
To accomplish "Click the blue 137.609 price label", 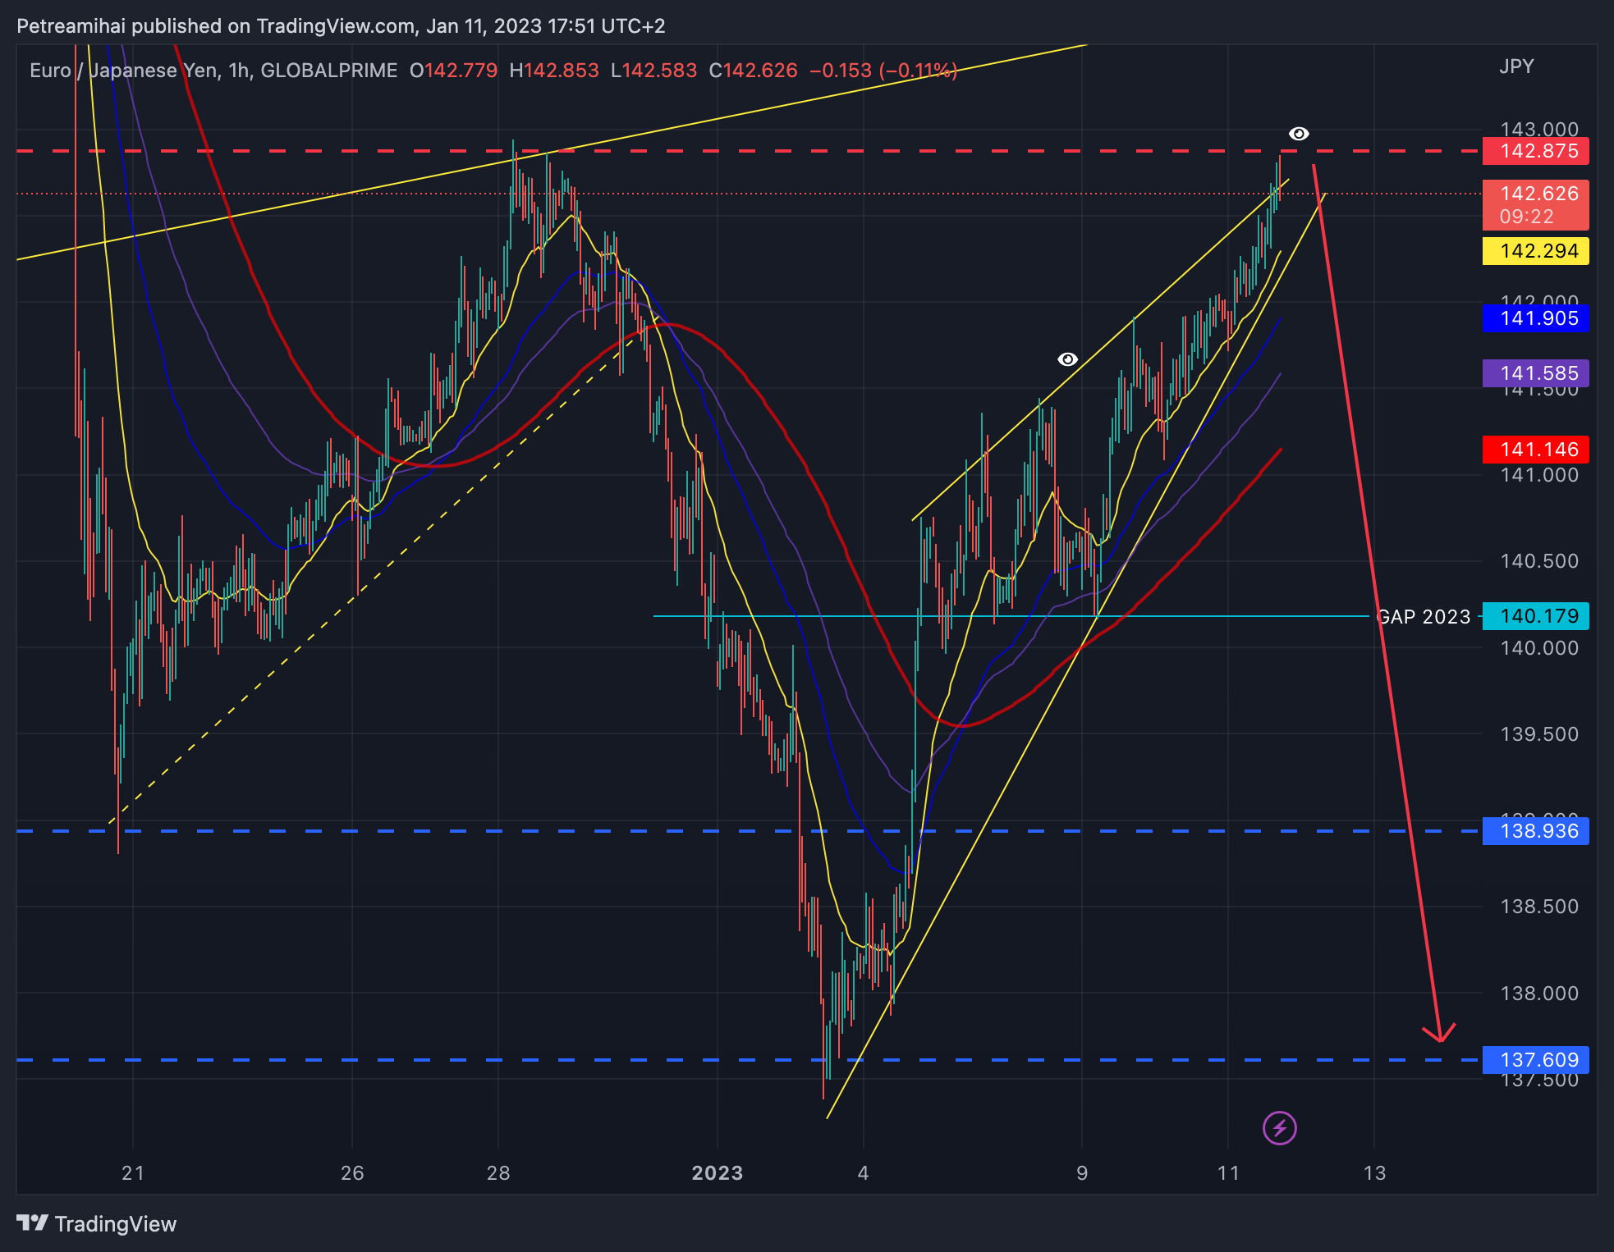I will tap(1535, 1060).
